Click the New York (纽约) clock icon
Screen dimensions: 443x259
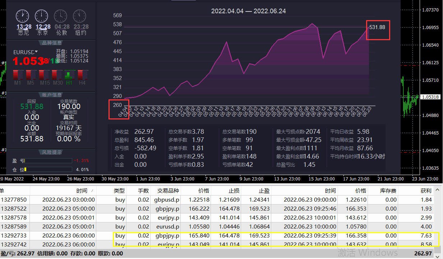(79, 16)
